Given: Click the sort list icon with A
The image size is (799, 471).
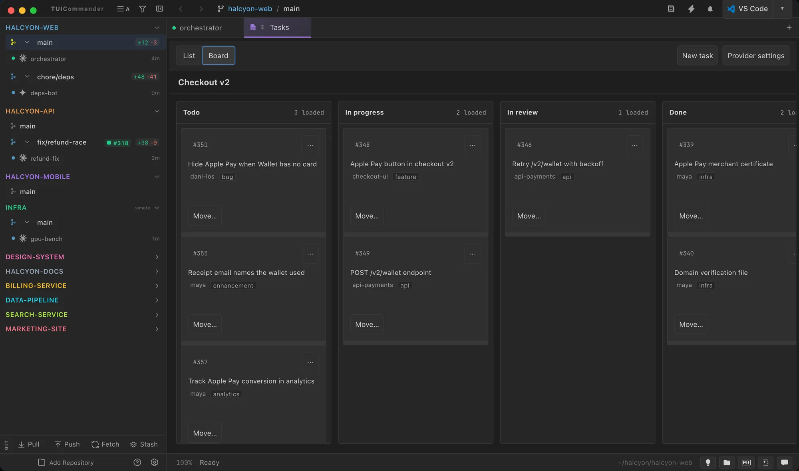Looking at the screenshot, I should [x=123, y=9].
